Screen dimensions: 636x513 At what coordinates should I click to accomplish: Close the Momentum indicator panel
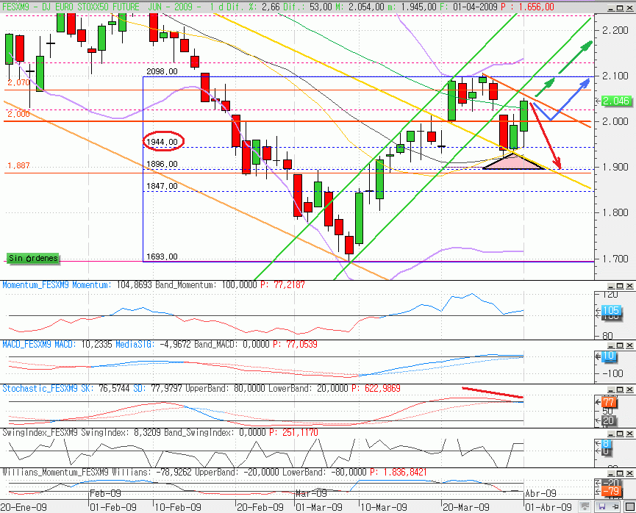629,286
